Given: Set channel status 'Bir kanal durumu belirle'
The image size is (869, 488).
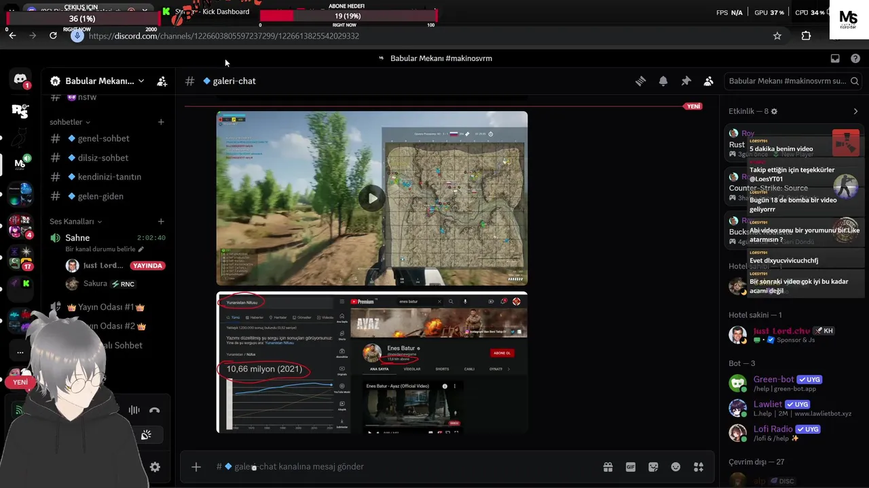Looking at the screenshot, I should (x=105, y=249).
